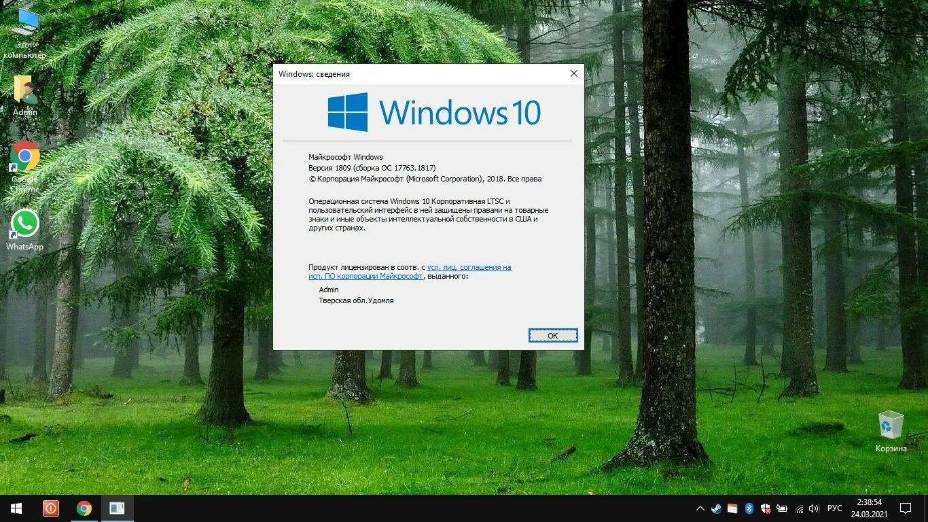Select the 'Этот компьютер' desktop icon
The width and height of the screenshot is (928, 522).
[x=25, y=33]
